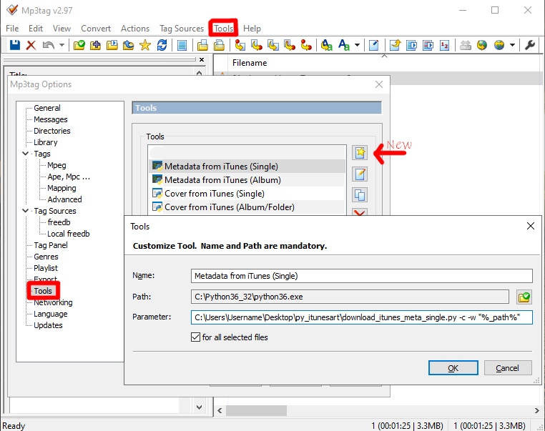Screen dimensions: 545x431
Task: Click the Actions Quick blue A icon
Action: point(344,45)
